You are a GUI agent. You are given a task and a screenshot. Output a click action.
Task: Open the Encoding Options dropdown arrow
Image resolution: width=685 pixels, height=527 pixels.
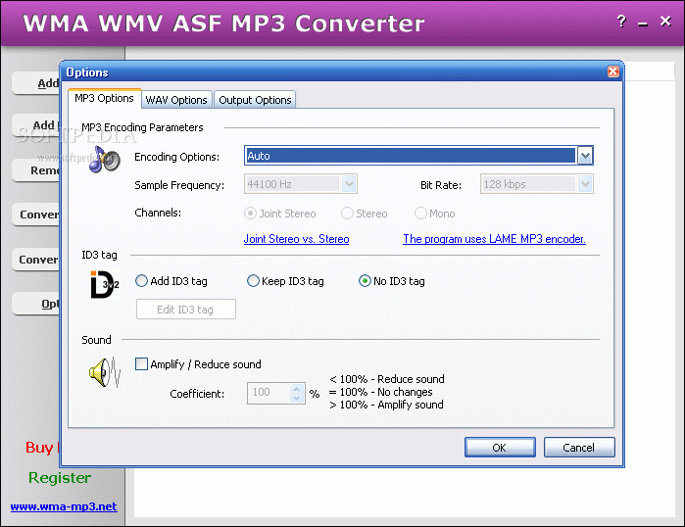pos(584,156)
